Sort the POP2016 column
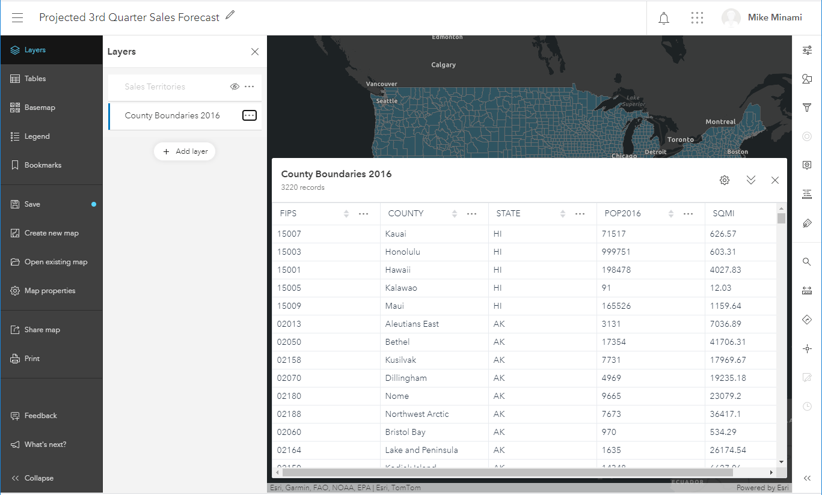 [671, 214]
